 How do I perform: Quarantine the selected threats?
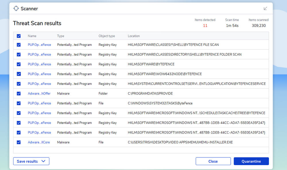251,161
